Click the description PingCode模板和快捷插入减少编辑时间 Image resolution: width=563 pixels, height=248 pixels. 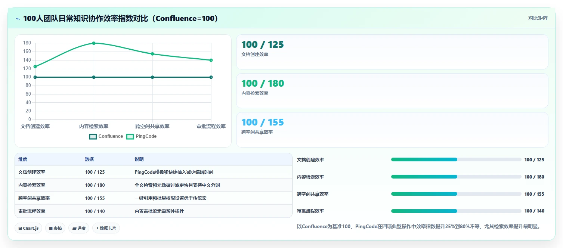[174, 172]
